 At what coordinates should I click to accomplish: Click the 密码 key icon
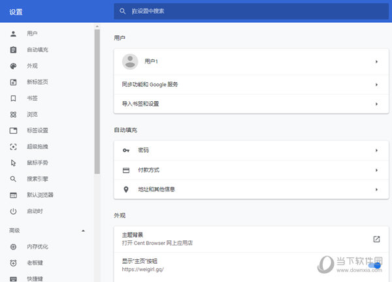(126, 151)
